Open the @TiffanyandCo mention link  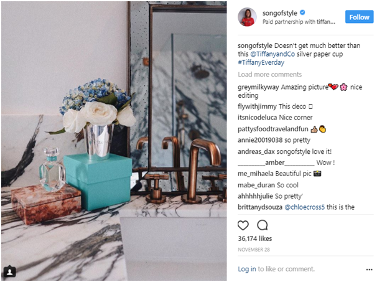pos(272,54)
